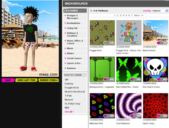Expand More Info under Swirl Madness

tap(123, 120)
